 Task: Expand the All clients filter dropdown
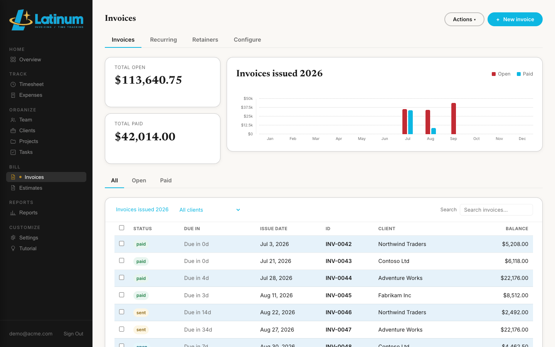[210, 210]
